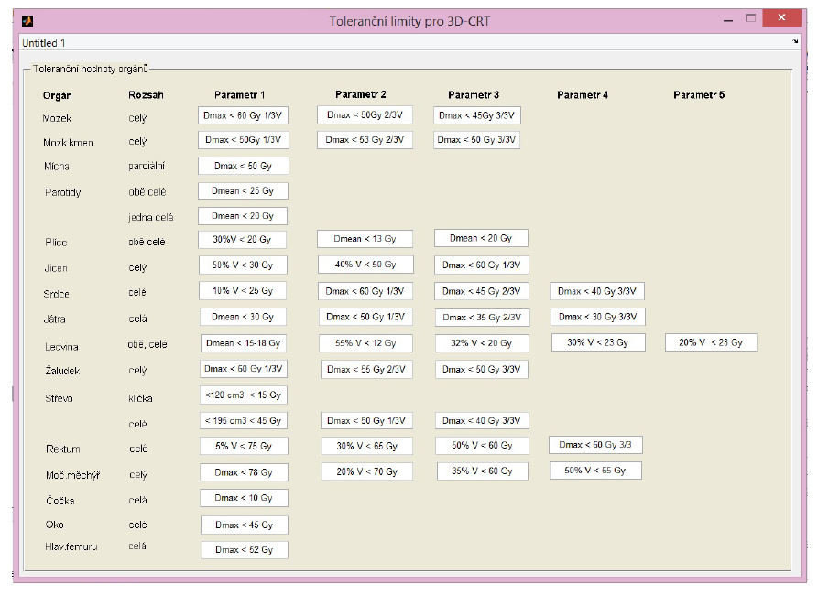
Task: Close the Toleranční limity window
Action: click(x=781, y=17)
